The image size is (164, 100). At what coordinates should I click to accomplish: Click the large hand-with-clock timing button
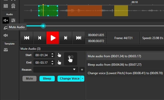pos(70,59)
